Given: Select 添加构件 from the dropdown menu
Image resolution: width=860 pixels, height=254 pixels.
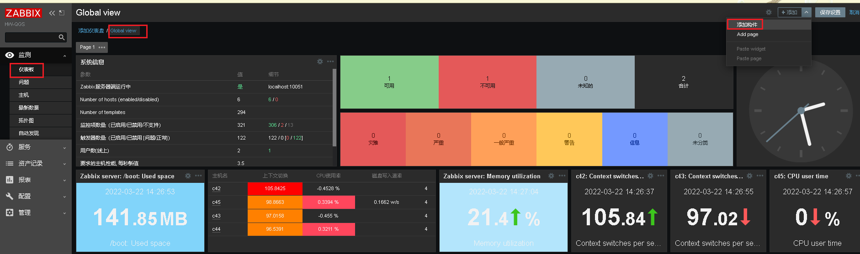Looking at the screenshot, I should tap(769, 25).
